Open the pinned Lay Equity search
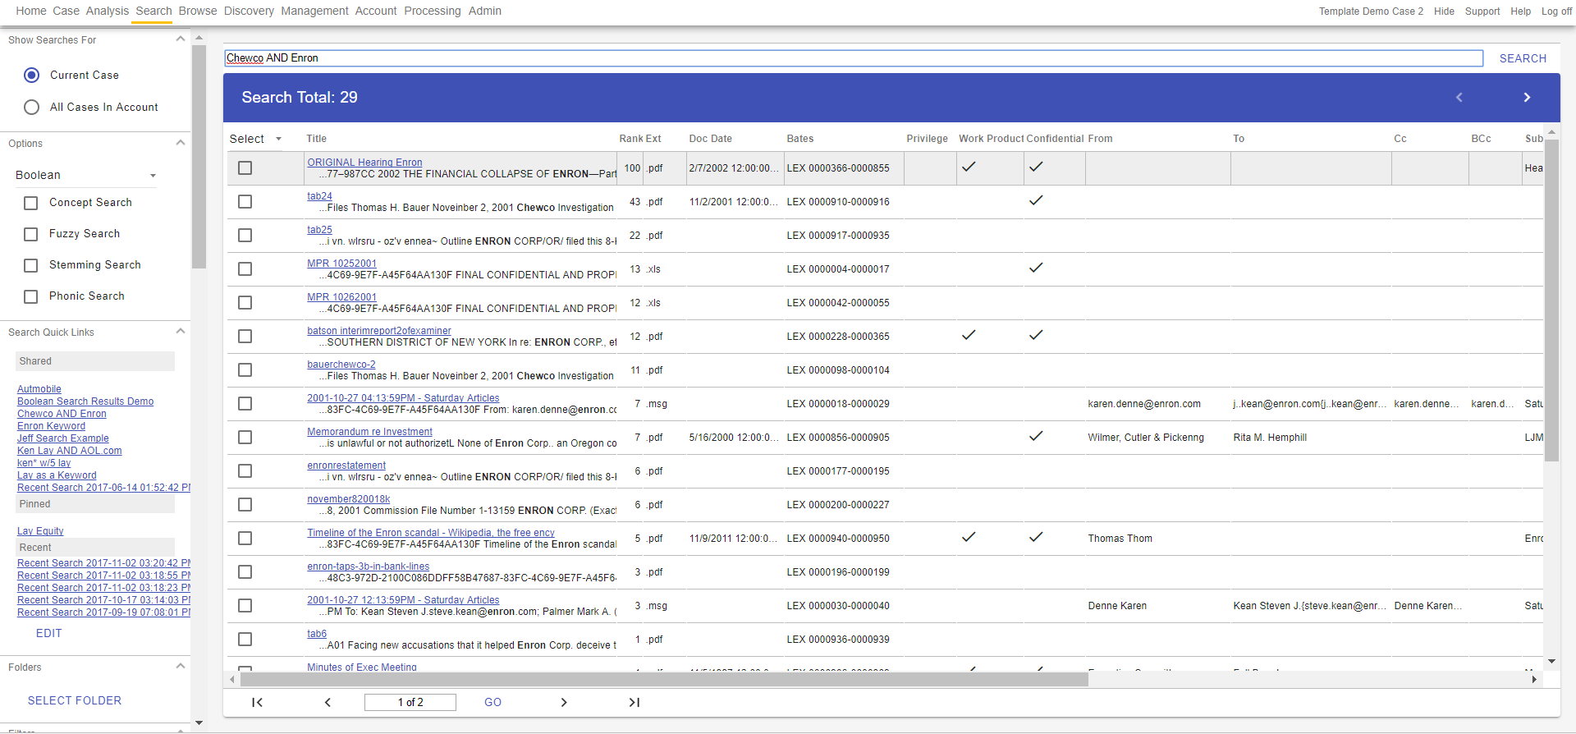This screenshot has width=1576, height=734. (x=40, y=531)
